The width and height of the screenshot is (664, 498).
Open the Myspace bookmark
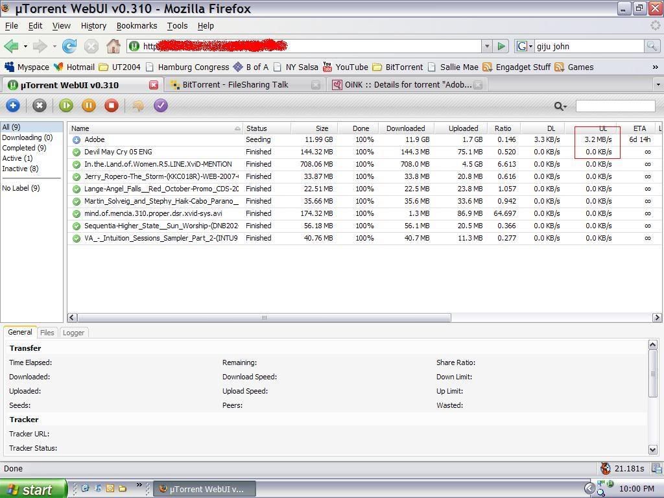coord(27,67)
